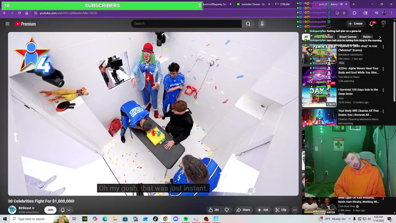The height and width of the screenshot is (223, 396).
Task: Open MrBeast channel avatar
Action: [x=12, y=210]
